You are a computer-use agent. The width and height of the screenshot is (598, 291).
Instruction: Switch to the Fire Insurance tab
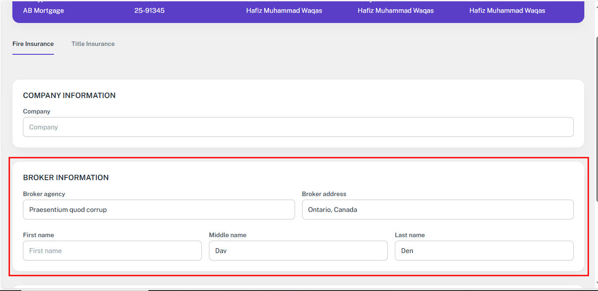tap(33, 44)
